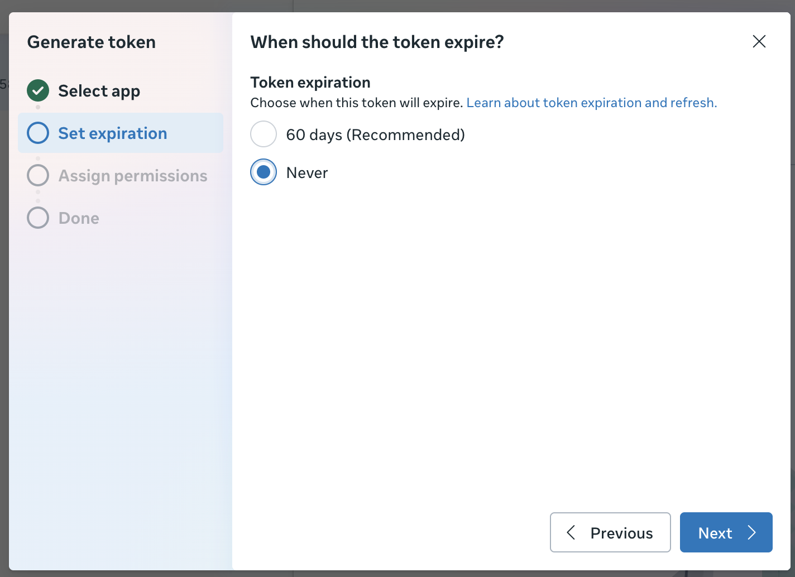
Task: Click the grey circle icon beside Assign permissions
Action: tap(38, 175)
